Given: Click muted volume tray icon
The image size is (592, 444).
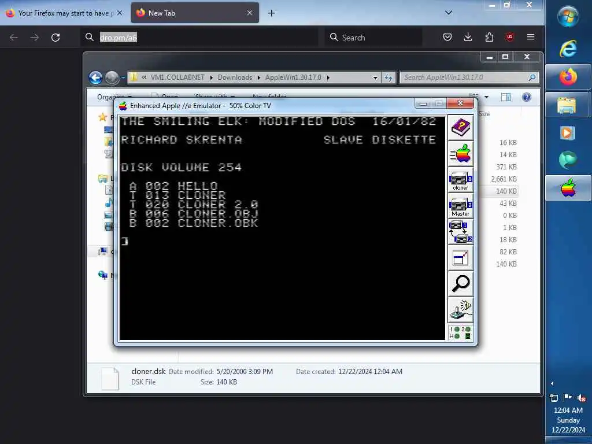Looking at the screenshot, I should tap(582, 398).
